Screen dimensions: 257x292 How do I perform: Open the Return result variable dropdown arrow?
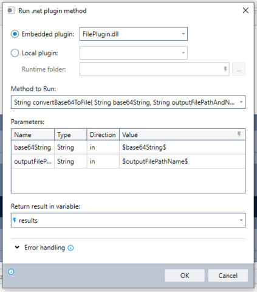[241, 220]
